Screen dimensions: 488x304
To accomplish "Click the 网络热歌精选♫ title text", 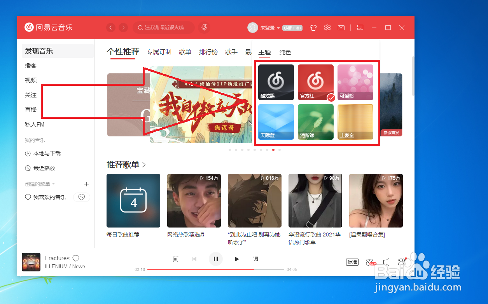I will click(x=186, y=235).
